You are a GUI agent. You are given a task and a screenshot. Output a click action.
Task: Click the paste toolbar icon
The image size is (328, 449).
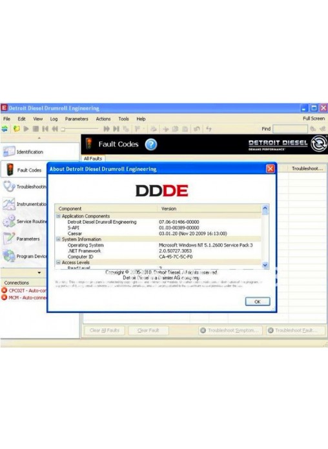tap(185, 129)
